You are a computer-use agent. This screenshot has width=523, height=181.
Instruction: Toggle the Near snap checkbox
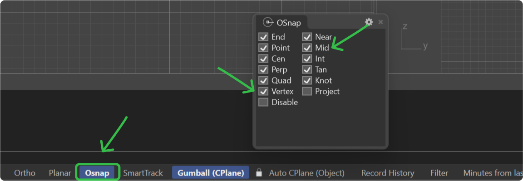coord(307,37)
